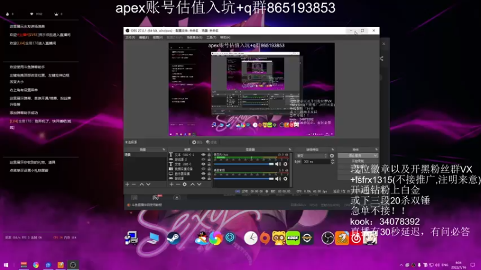
Task: Open the 编辑(E) menu
Action: (144, 37)
